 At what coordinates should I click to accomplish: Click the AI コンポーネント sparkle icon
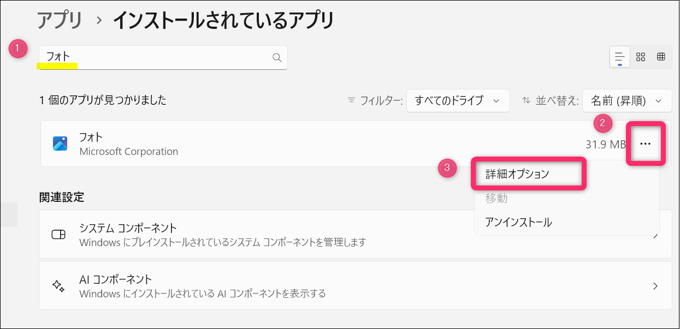click(58, 286)
